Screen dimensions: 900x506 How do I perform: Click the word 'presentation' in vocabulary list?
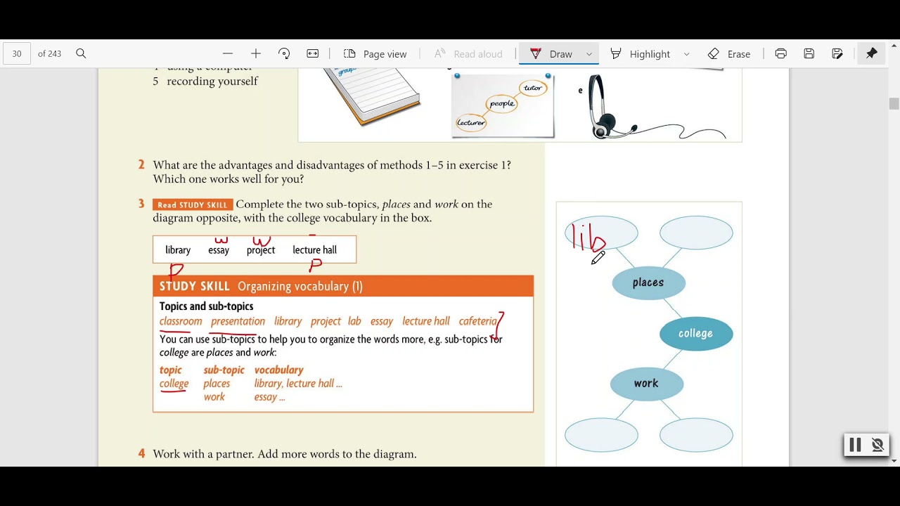coord(238,321)
